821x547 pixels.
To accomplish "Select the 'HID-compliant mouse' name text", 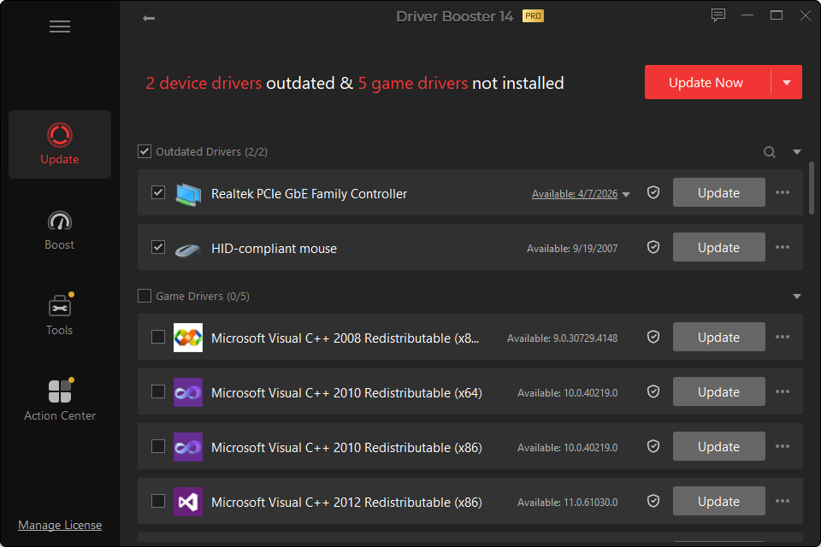I will pos(274,249).
